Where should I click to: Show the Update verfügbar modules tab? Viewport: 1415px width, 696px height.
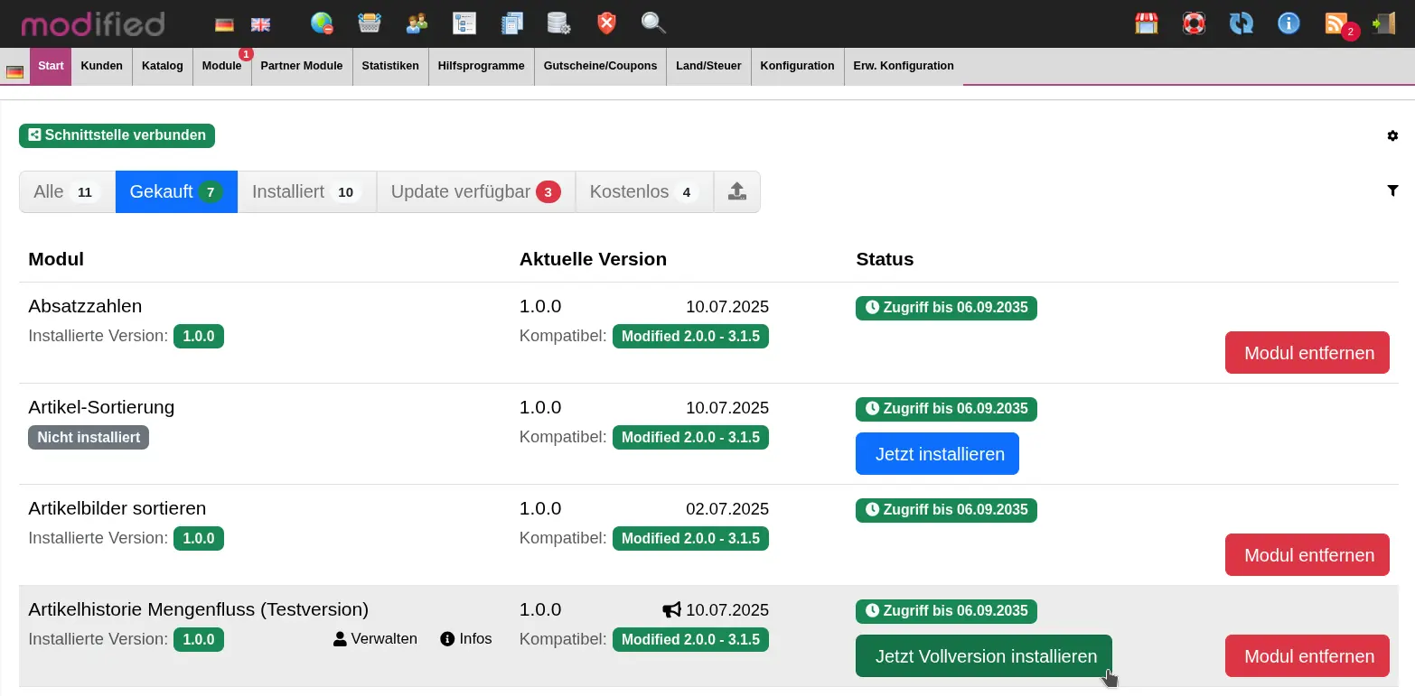475,192
